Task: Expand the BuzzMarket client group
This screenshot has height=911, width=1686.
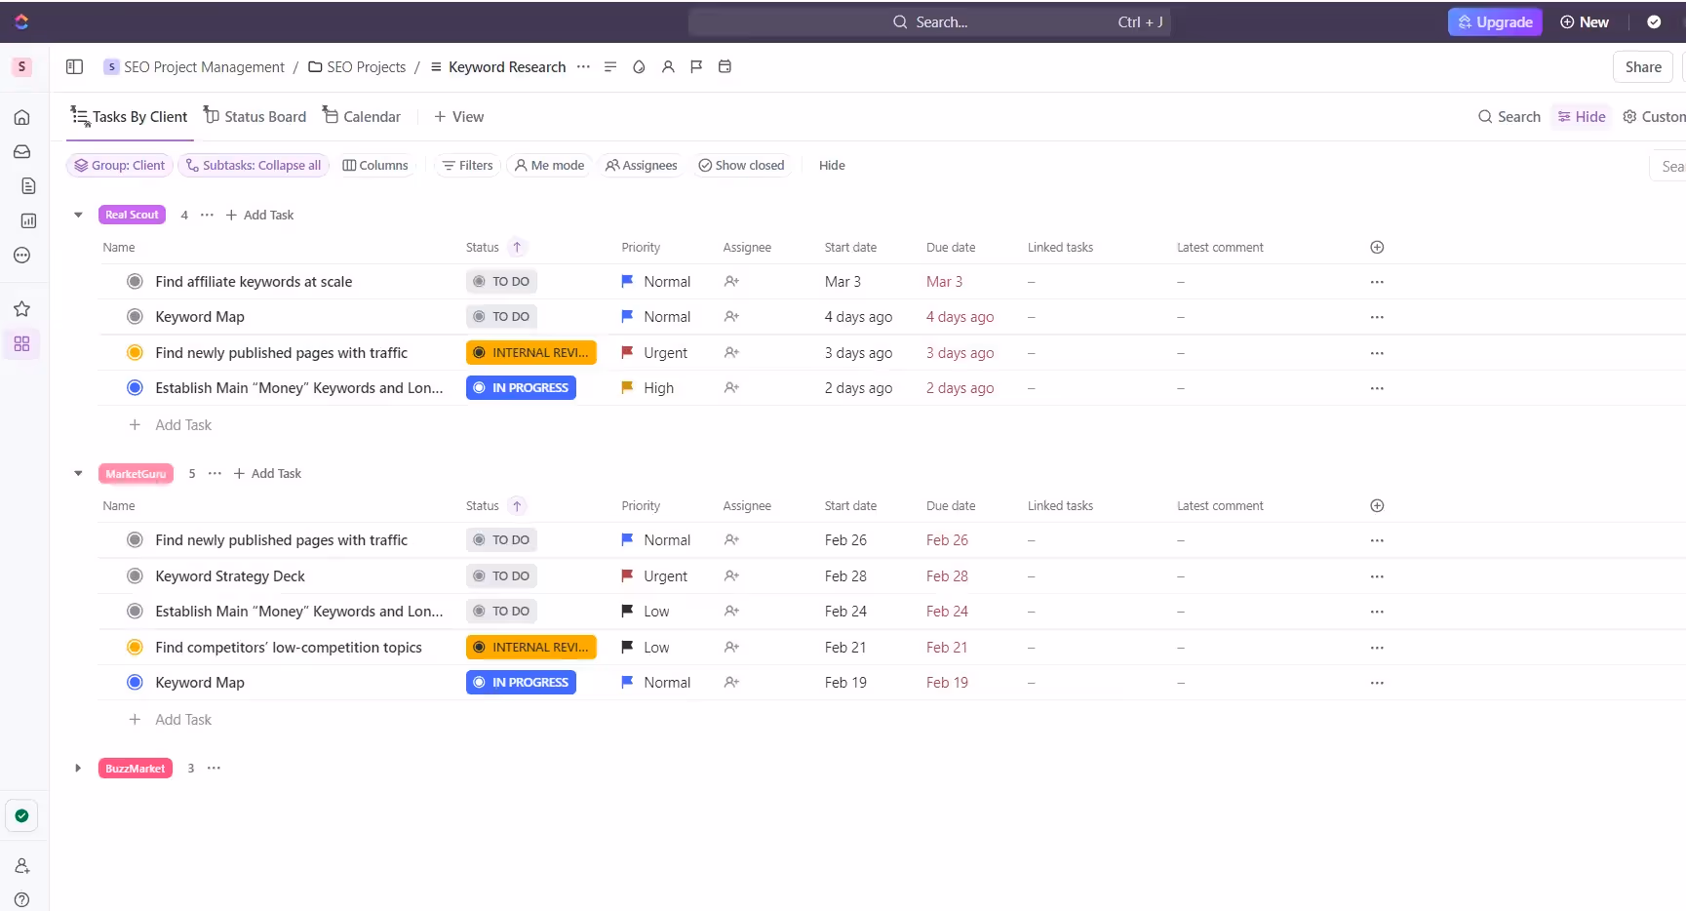Action: pyautogui.click(x=78, y=768)
